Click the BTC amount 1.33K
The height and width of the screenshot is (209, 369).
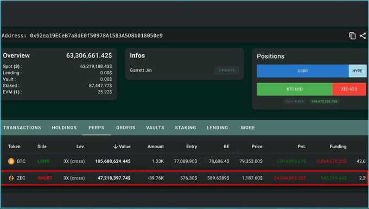click(158, 161)
